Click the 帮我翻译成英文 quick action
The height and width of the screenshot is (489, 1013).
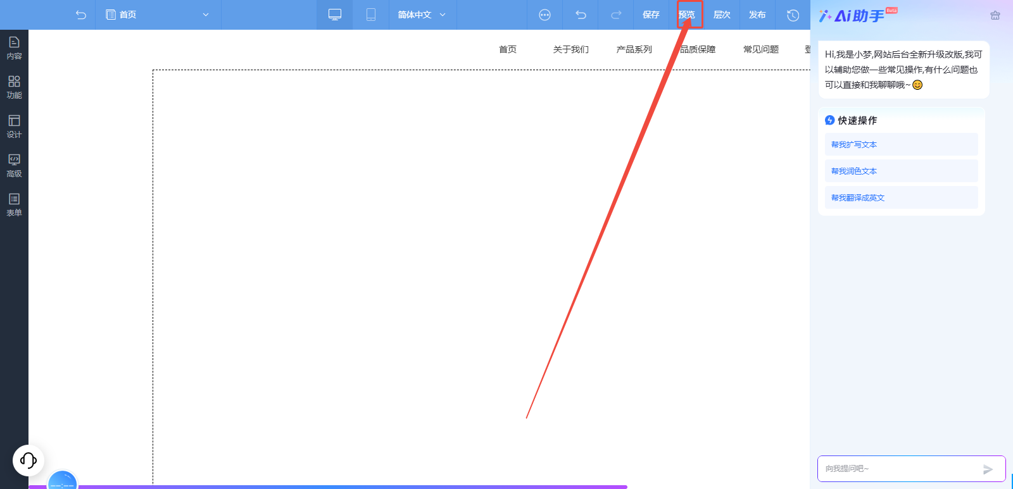902,197
